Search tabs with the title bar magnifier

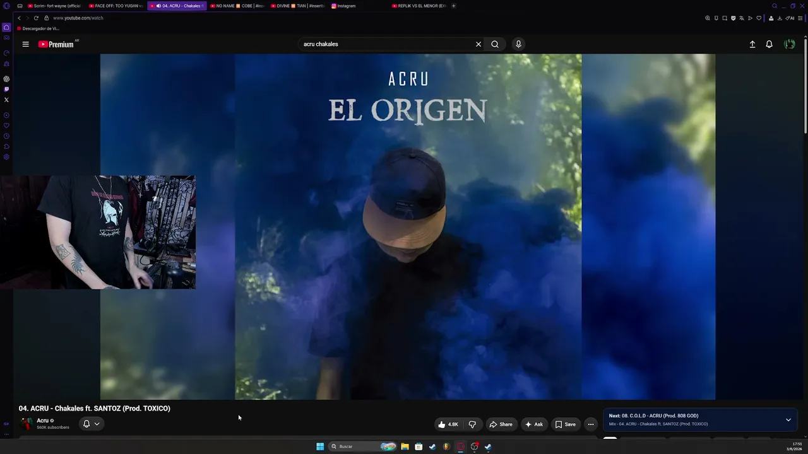[x=775, y=6]
